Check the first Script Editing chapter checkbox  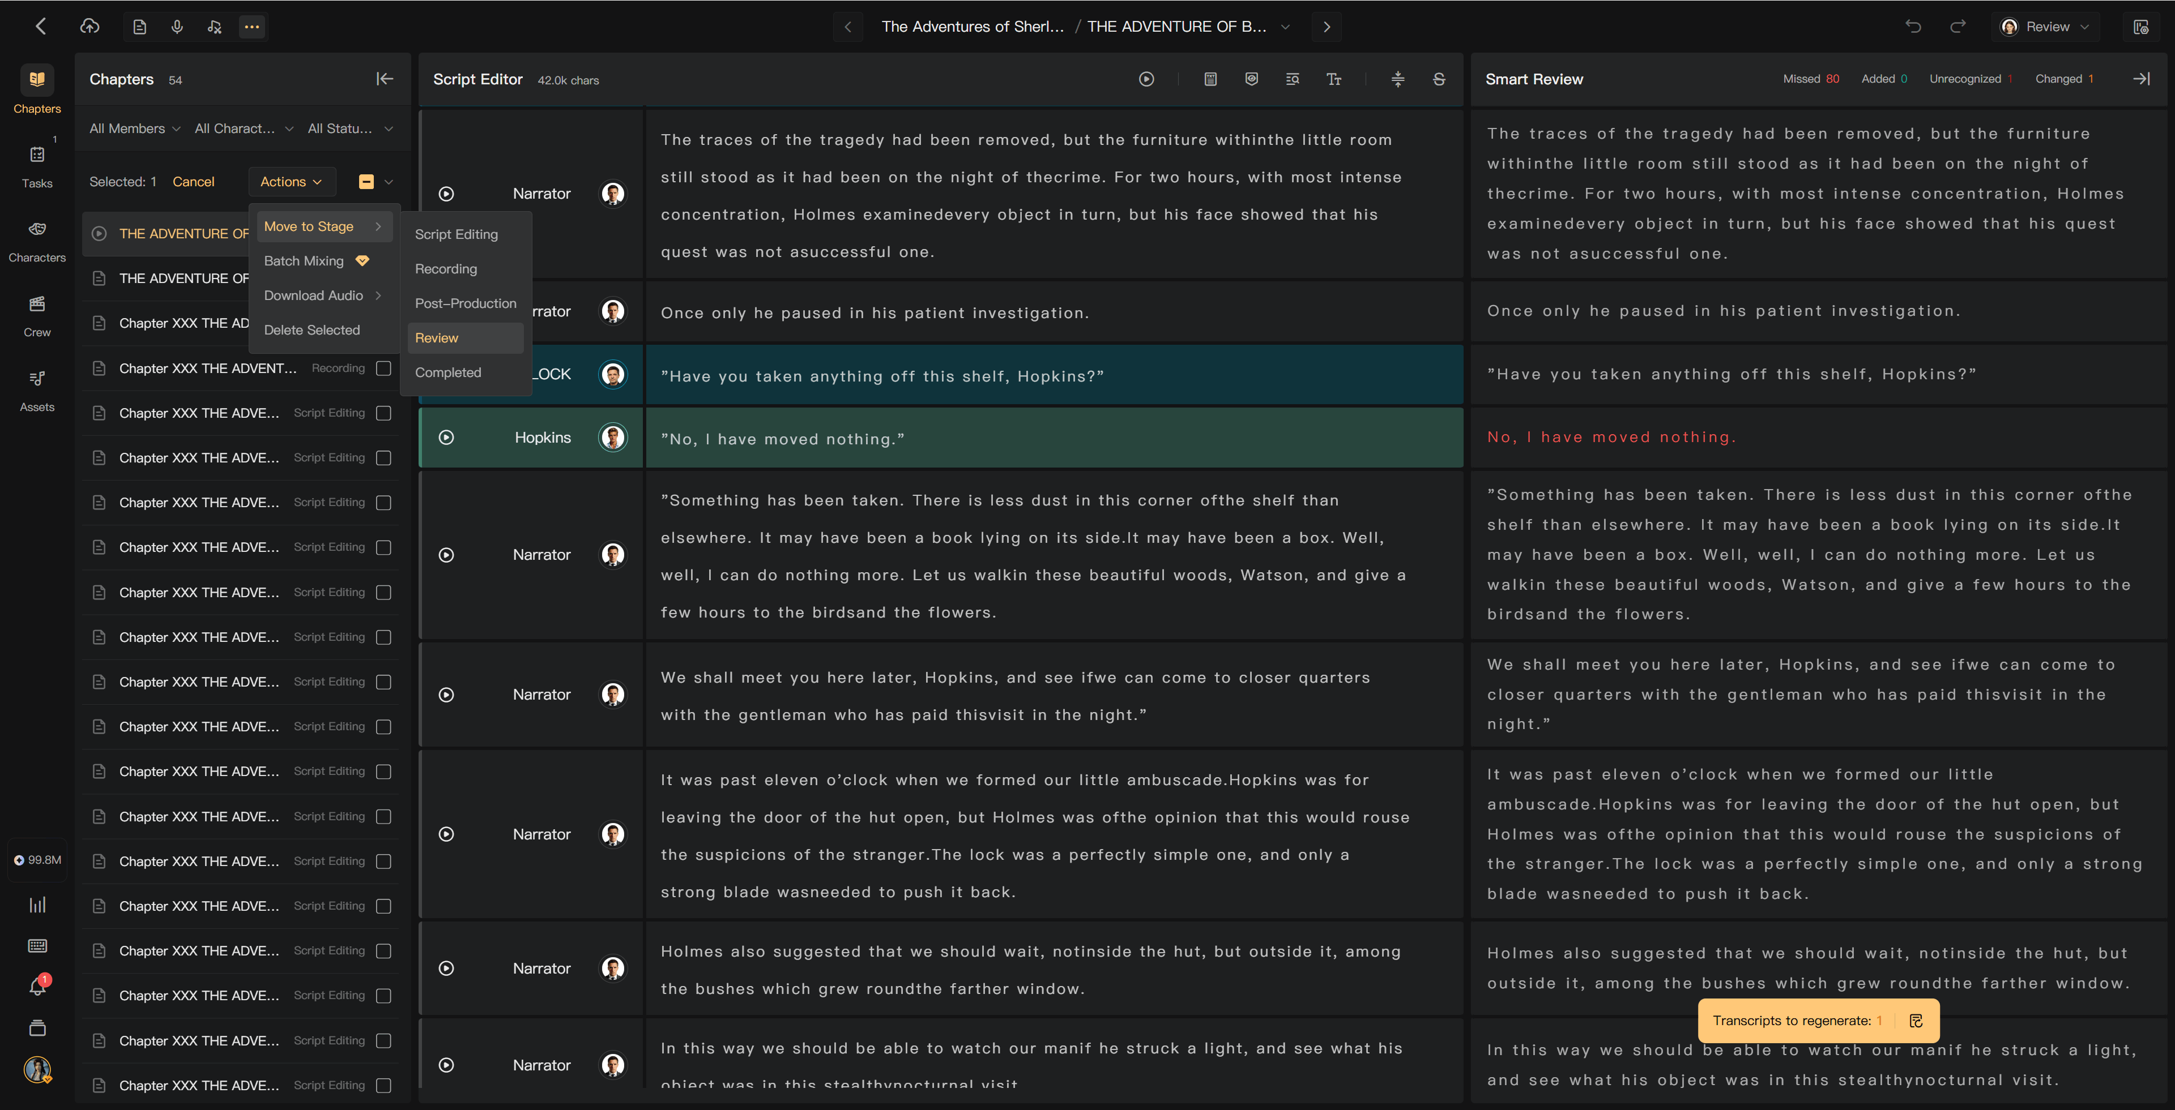pos(383,413)
